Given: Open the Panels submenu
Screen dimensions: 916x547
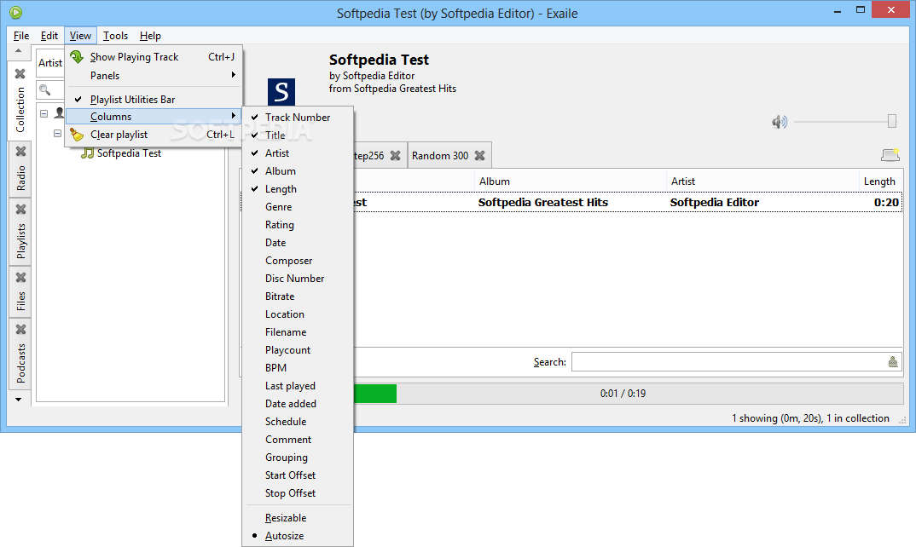Looking at the screenshot, I should pyautogui.click(x=154, y=75).
